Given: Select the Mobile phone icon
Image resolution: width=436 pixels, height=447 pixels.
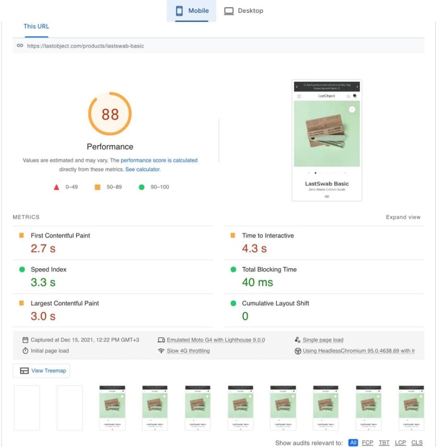Looking at the screenshot, I should (180, 10).
